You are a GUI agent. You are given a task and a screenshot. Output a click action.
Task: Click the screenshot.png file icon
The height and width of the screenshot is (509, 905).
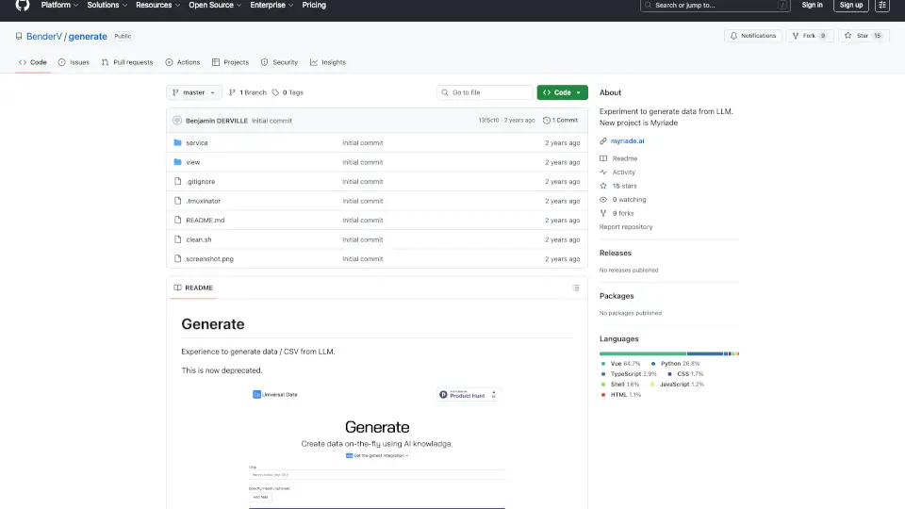tap(178, 258)
